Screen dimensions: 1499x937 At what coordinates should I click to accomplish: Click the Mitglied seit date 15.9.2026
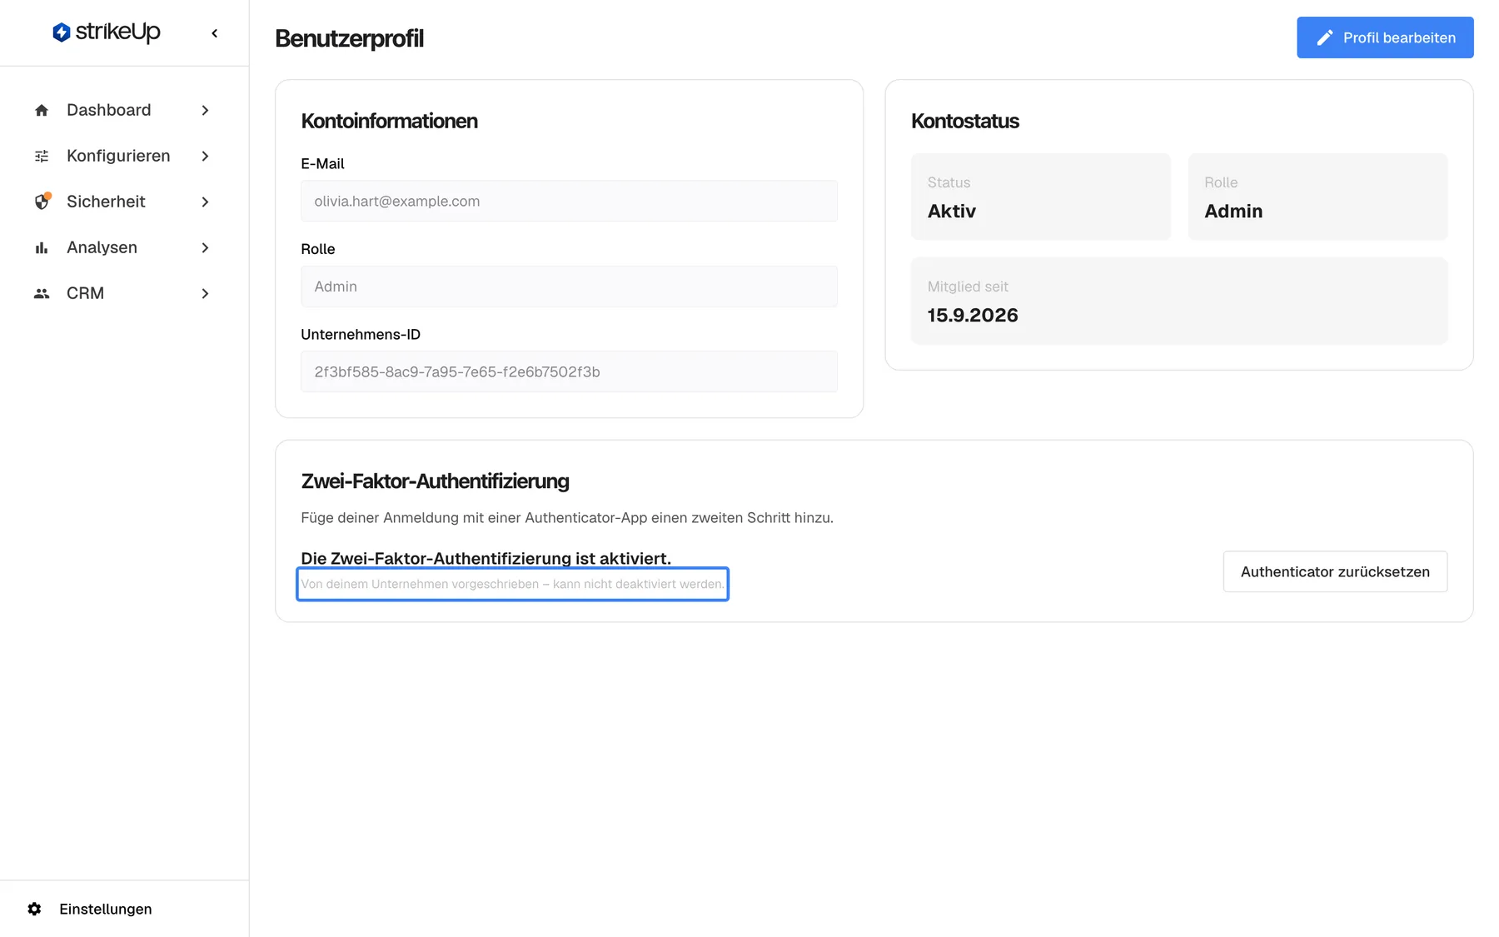pyautogui.click(x=973, y=315)
